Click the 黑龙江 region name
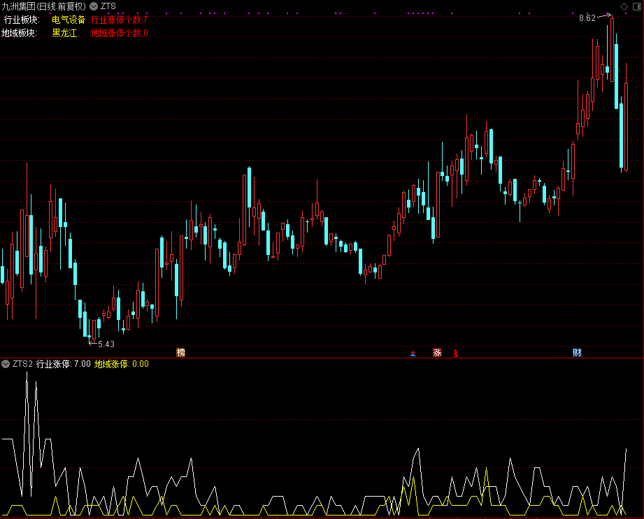This screenshot has width=644, height=519. [x=64, y=33]
